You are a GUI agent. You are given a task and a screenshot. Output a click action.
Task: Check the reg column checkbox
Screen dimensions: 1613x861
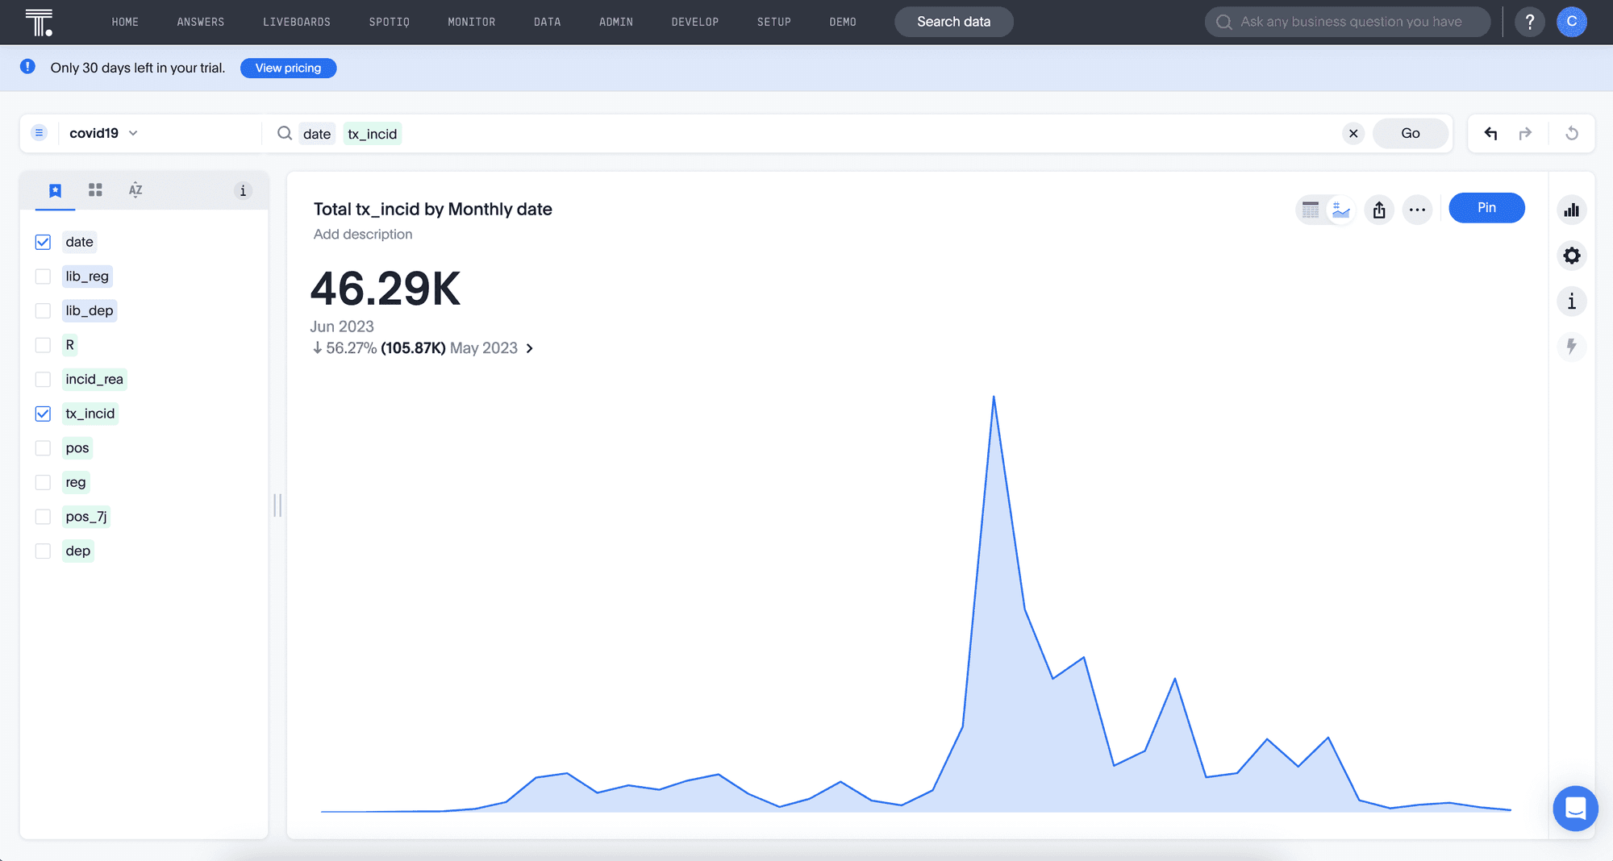tap(43, 482)
